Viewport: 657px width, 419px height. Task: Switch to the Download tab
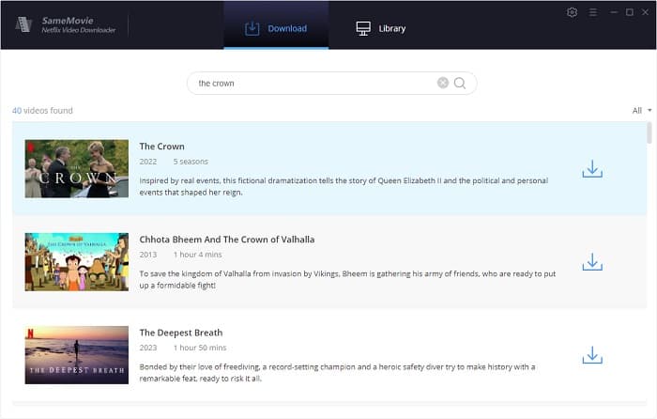click(x=276, y=28)
